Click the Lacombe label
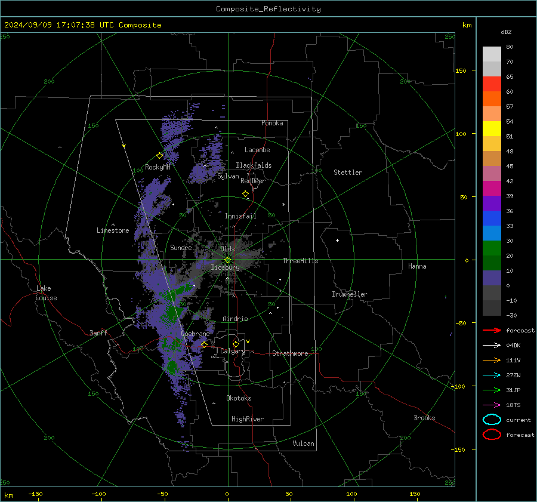This screenshot has height=502, width=537. (257, 150)
